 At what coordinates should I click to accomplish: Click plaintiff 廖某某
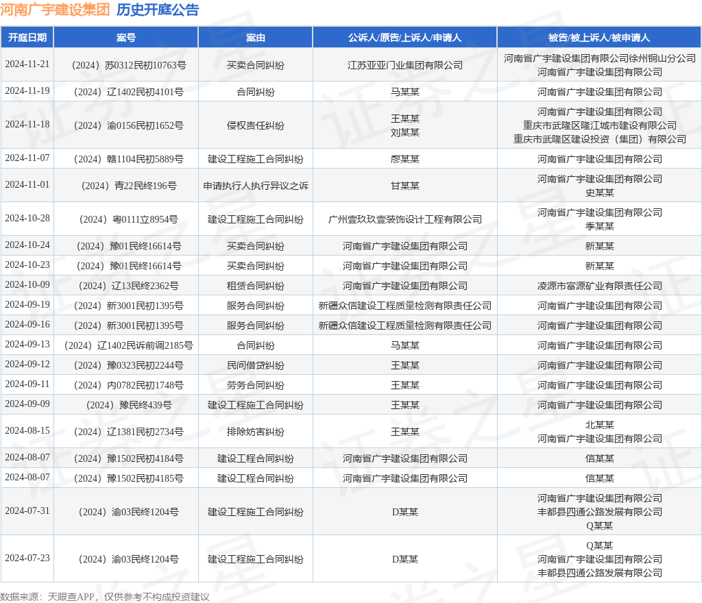click(404, 159)
